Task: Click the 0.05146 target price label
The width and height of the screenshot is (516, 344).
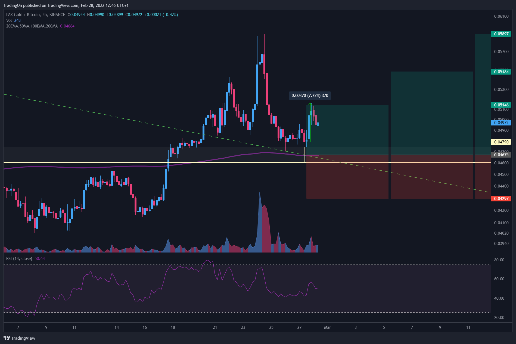Action: tap(501, 105)
